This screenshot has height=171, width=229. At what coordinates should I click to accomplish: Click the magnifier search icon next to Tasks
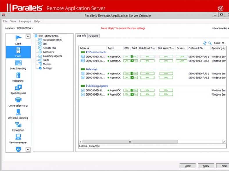tap(210, 43)
